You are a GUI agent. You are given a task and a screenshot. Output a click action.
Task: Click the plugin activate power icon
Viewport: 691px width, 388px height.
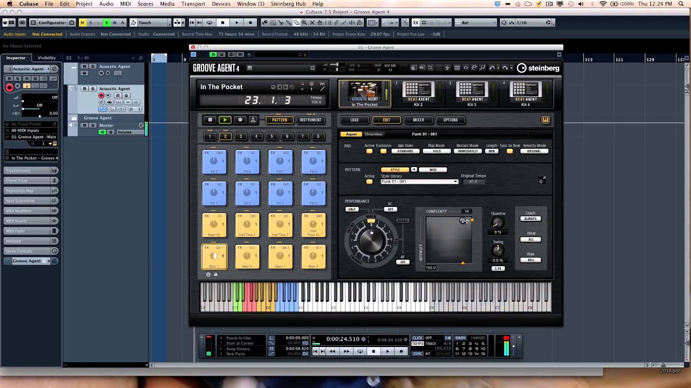194,54
